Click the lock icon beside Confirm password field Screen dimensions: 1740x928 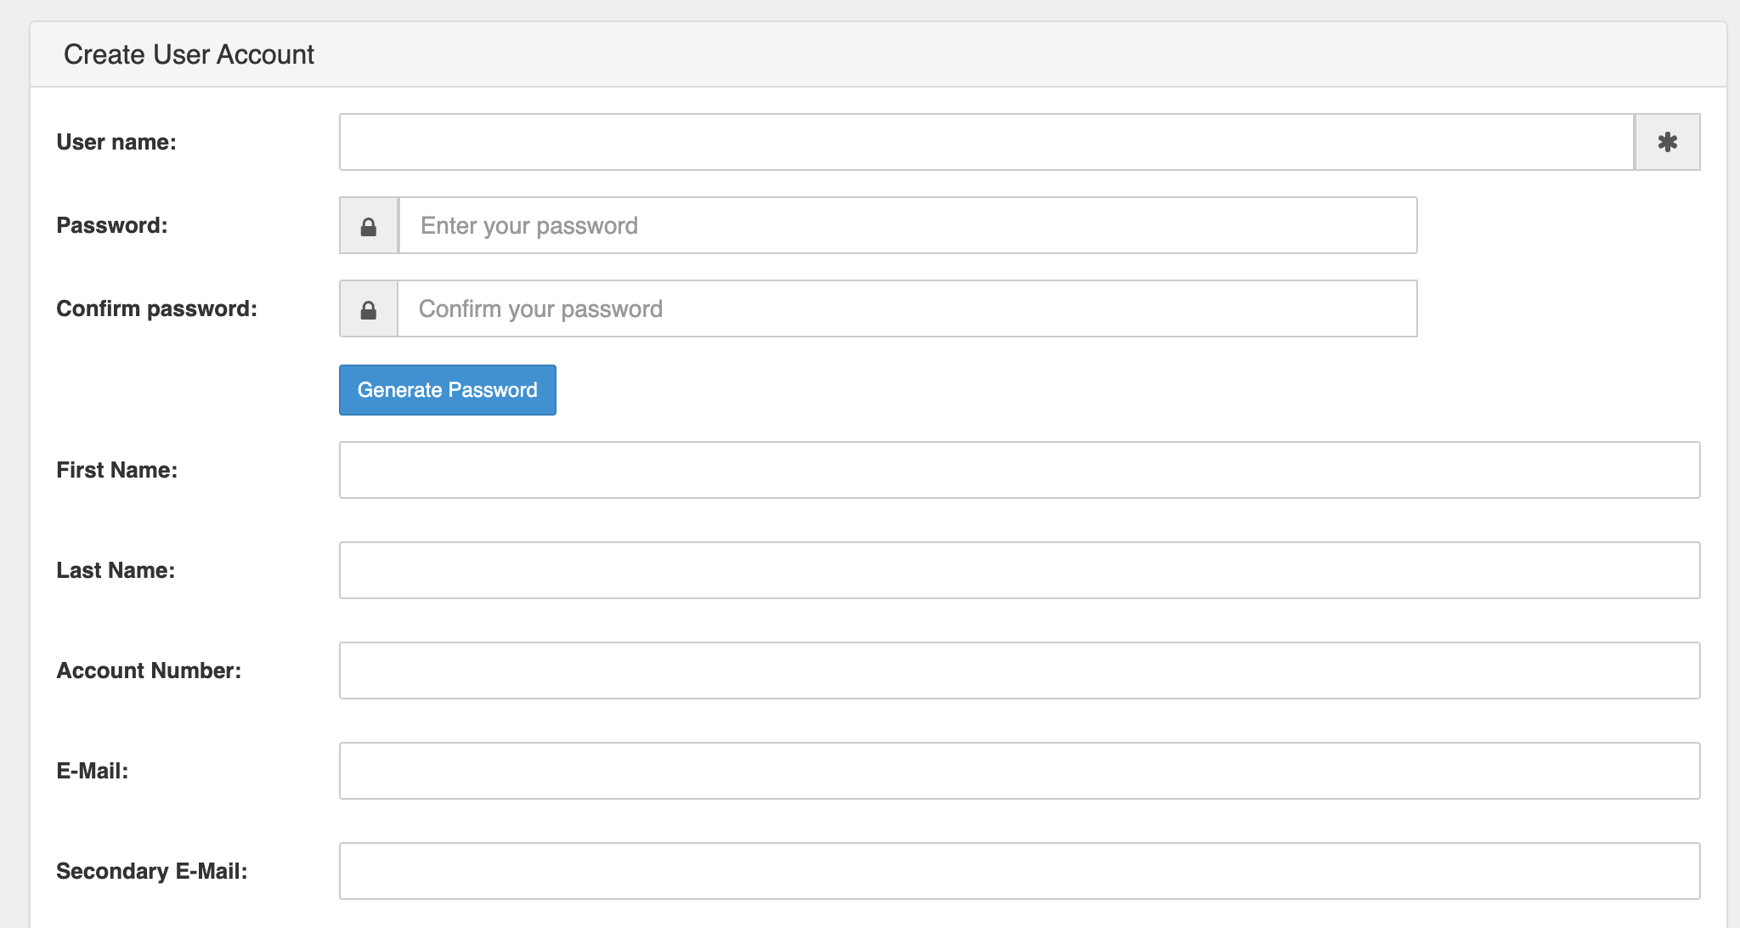click(369, 309)
